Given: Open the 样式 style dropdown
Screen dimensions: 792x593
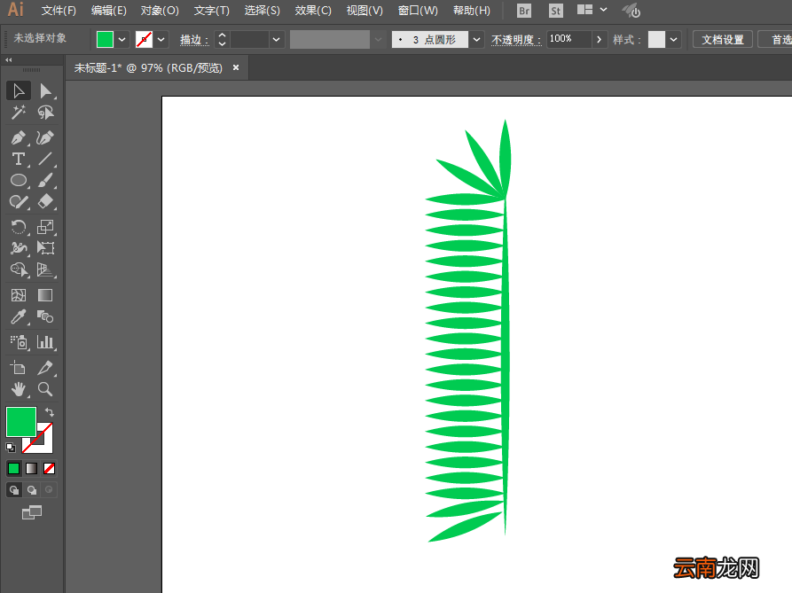Looking at the screenshot, I should (673, 39).
